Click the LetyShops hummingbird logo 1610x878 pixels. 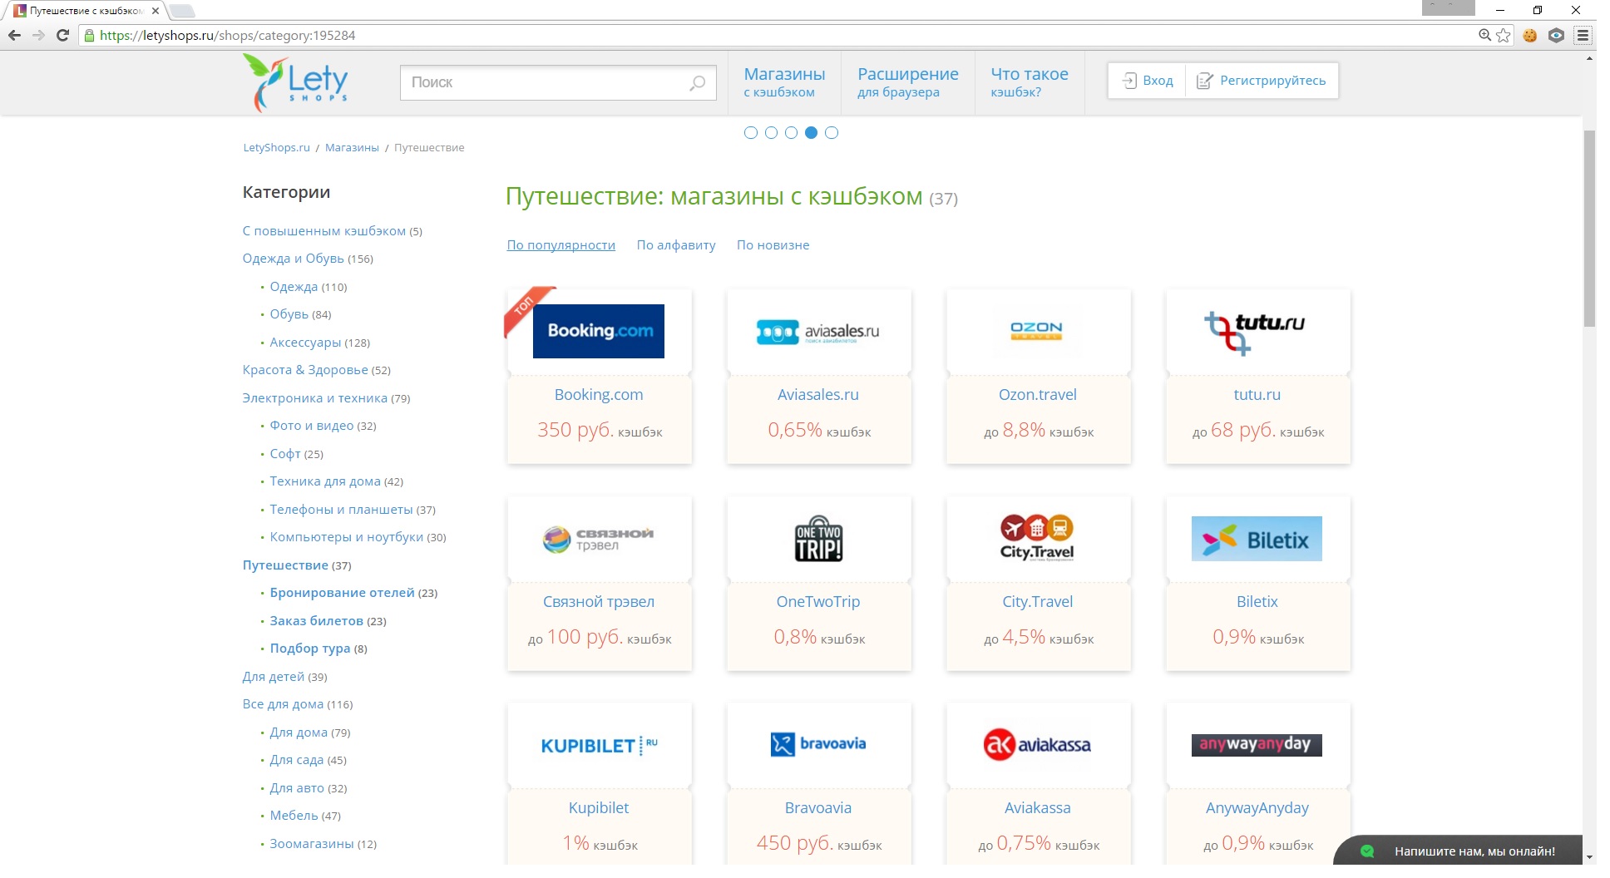click(295, 82)
